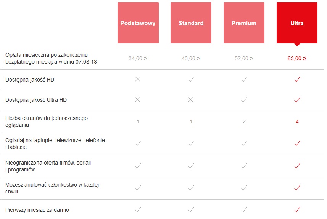Click the red Ultra HD checkmark for Ultra
The height and width of the screenshot is (219, 327).
pyautogui.click(x=297, y=100)
